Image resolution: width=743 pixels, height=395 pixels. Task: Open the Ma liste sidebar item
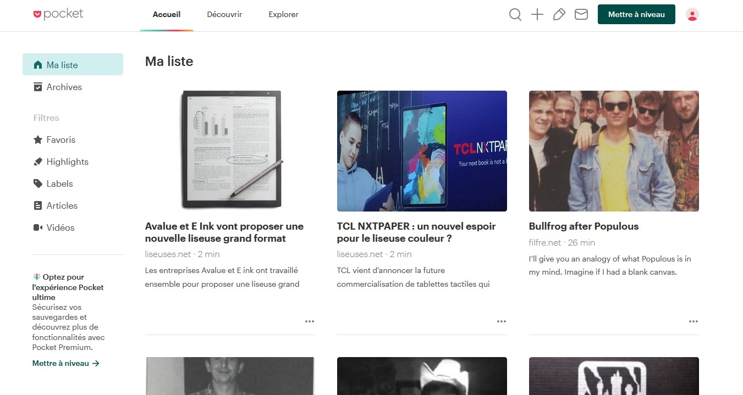(x=73, y=64)
